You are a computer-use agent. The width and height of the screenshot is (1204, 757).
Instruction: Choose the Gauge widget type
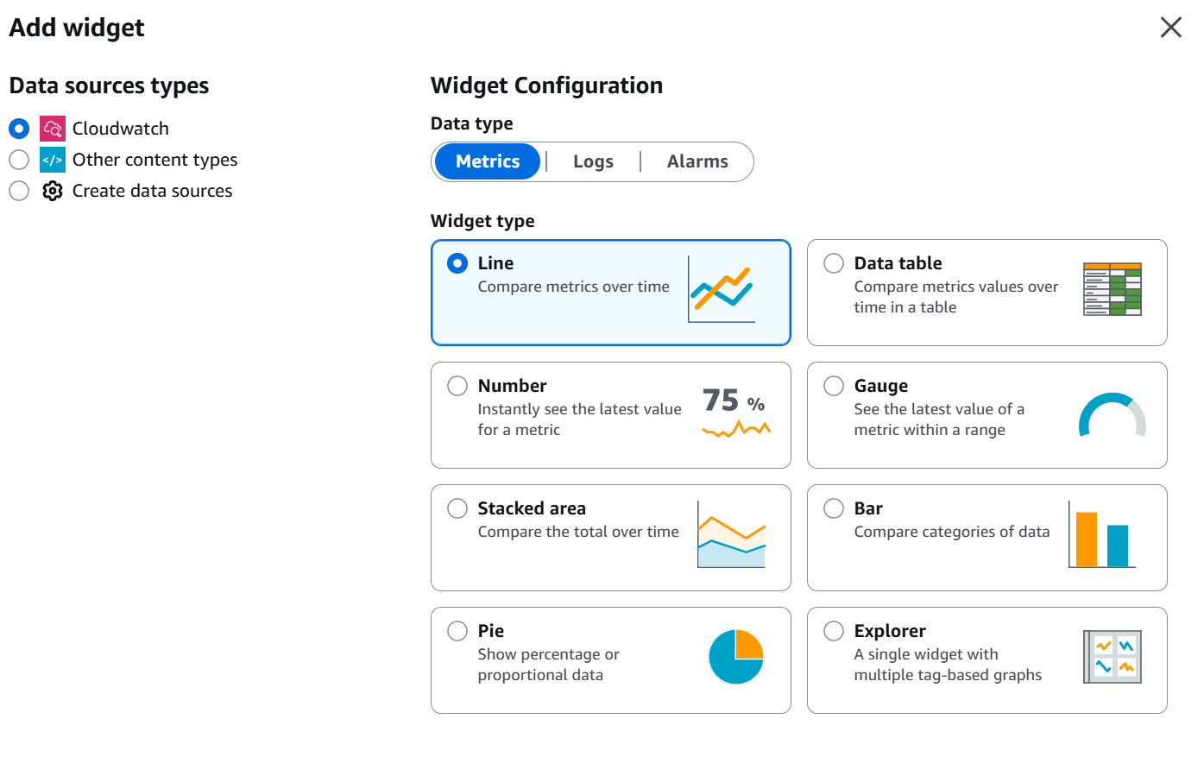click(834, 386)
